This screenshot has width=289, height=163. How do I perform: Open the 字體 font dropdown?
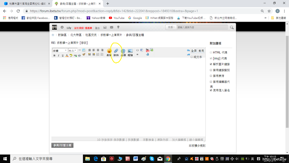60,50
